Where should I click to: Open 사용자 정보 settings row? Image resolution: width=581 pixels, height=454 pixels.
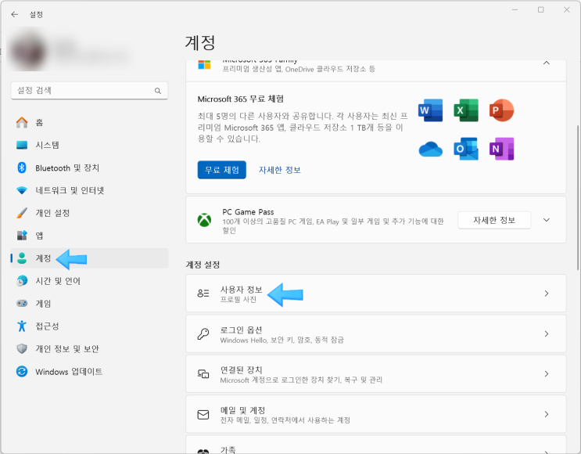375,294
